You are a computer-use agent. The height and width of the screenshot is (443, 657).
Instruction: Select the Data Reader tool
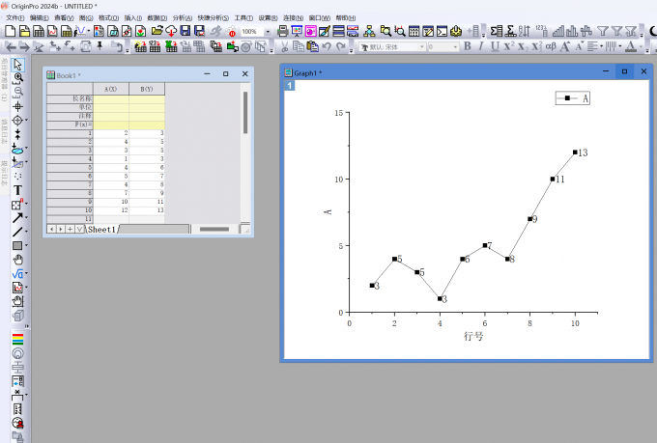pos(17,121)
